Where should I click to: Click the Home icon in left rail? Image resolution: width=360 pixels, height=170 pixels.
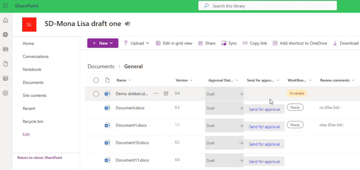point(5,20)
